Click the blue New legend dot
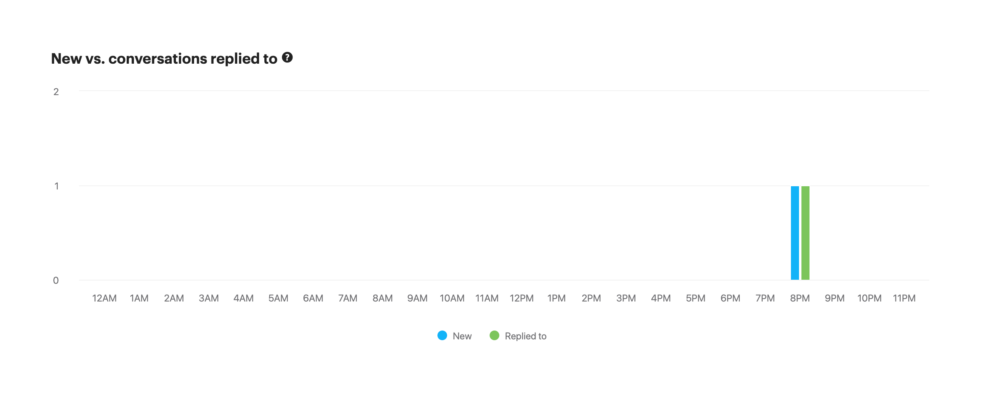The image size is (981, 393). click(x=442, y=335)
